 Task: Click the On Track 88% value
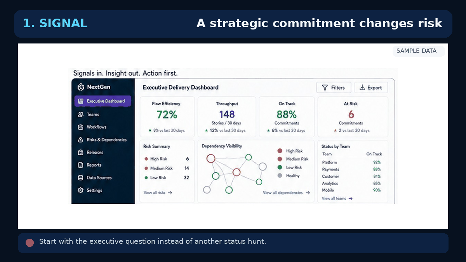tap(287, 115)
